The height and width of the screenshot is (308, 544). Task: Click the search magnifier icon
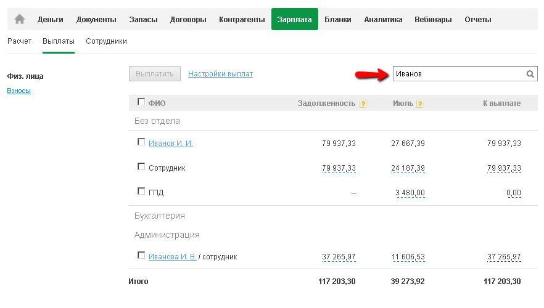[530, 74]
